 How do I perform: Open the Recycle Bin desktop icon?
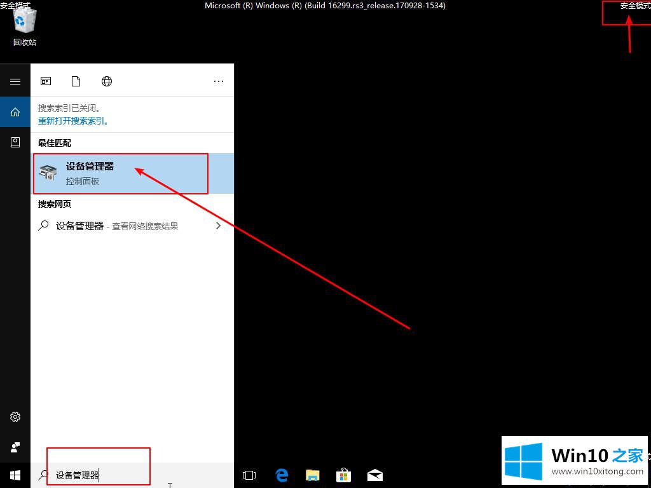25,25
